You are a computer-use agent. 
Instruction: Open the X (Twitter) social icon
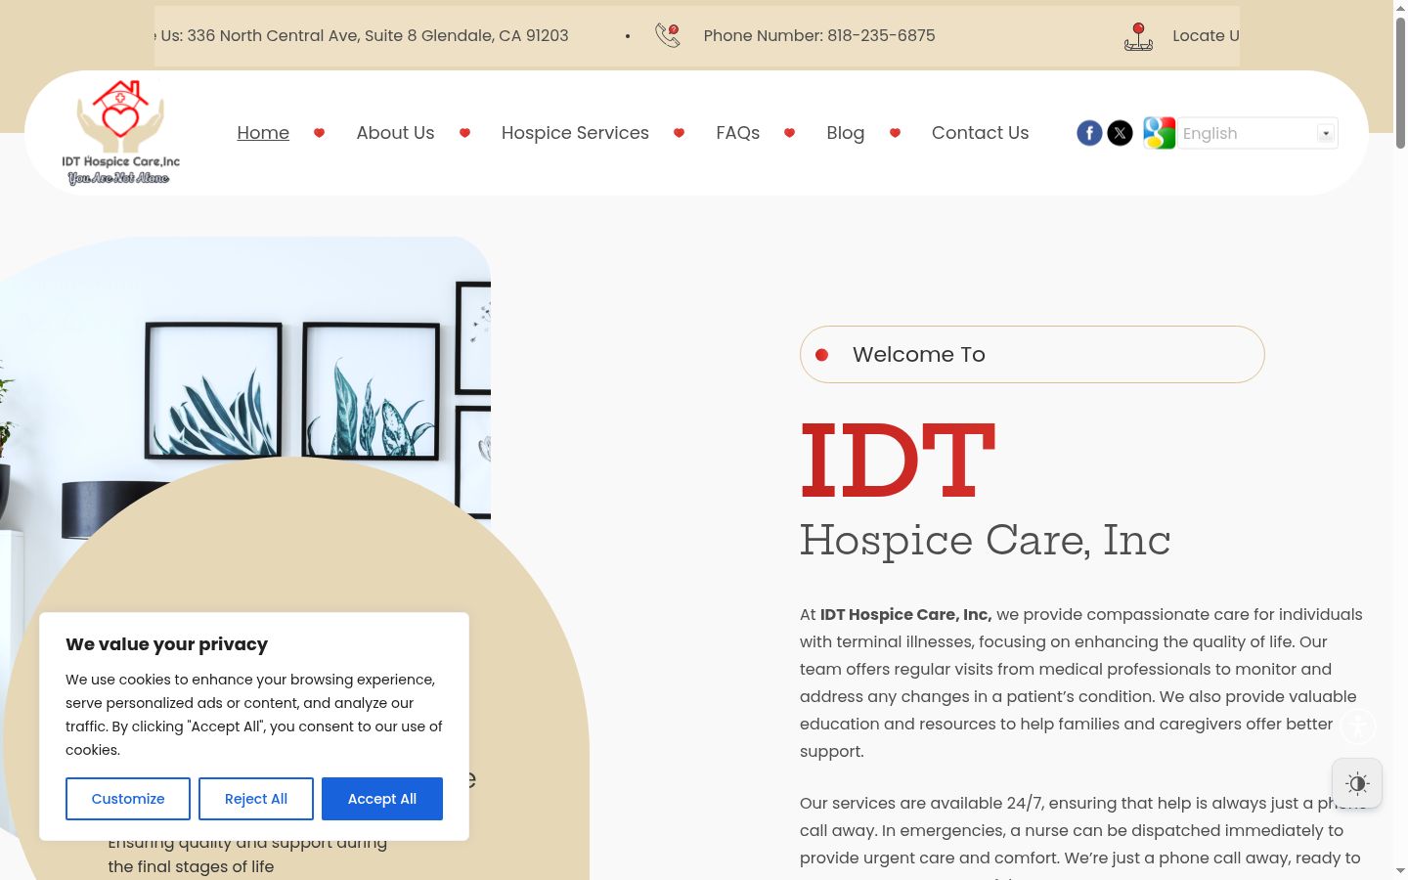[x=1120, y=133]
